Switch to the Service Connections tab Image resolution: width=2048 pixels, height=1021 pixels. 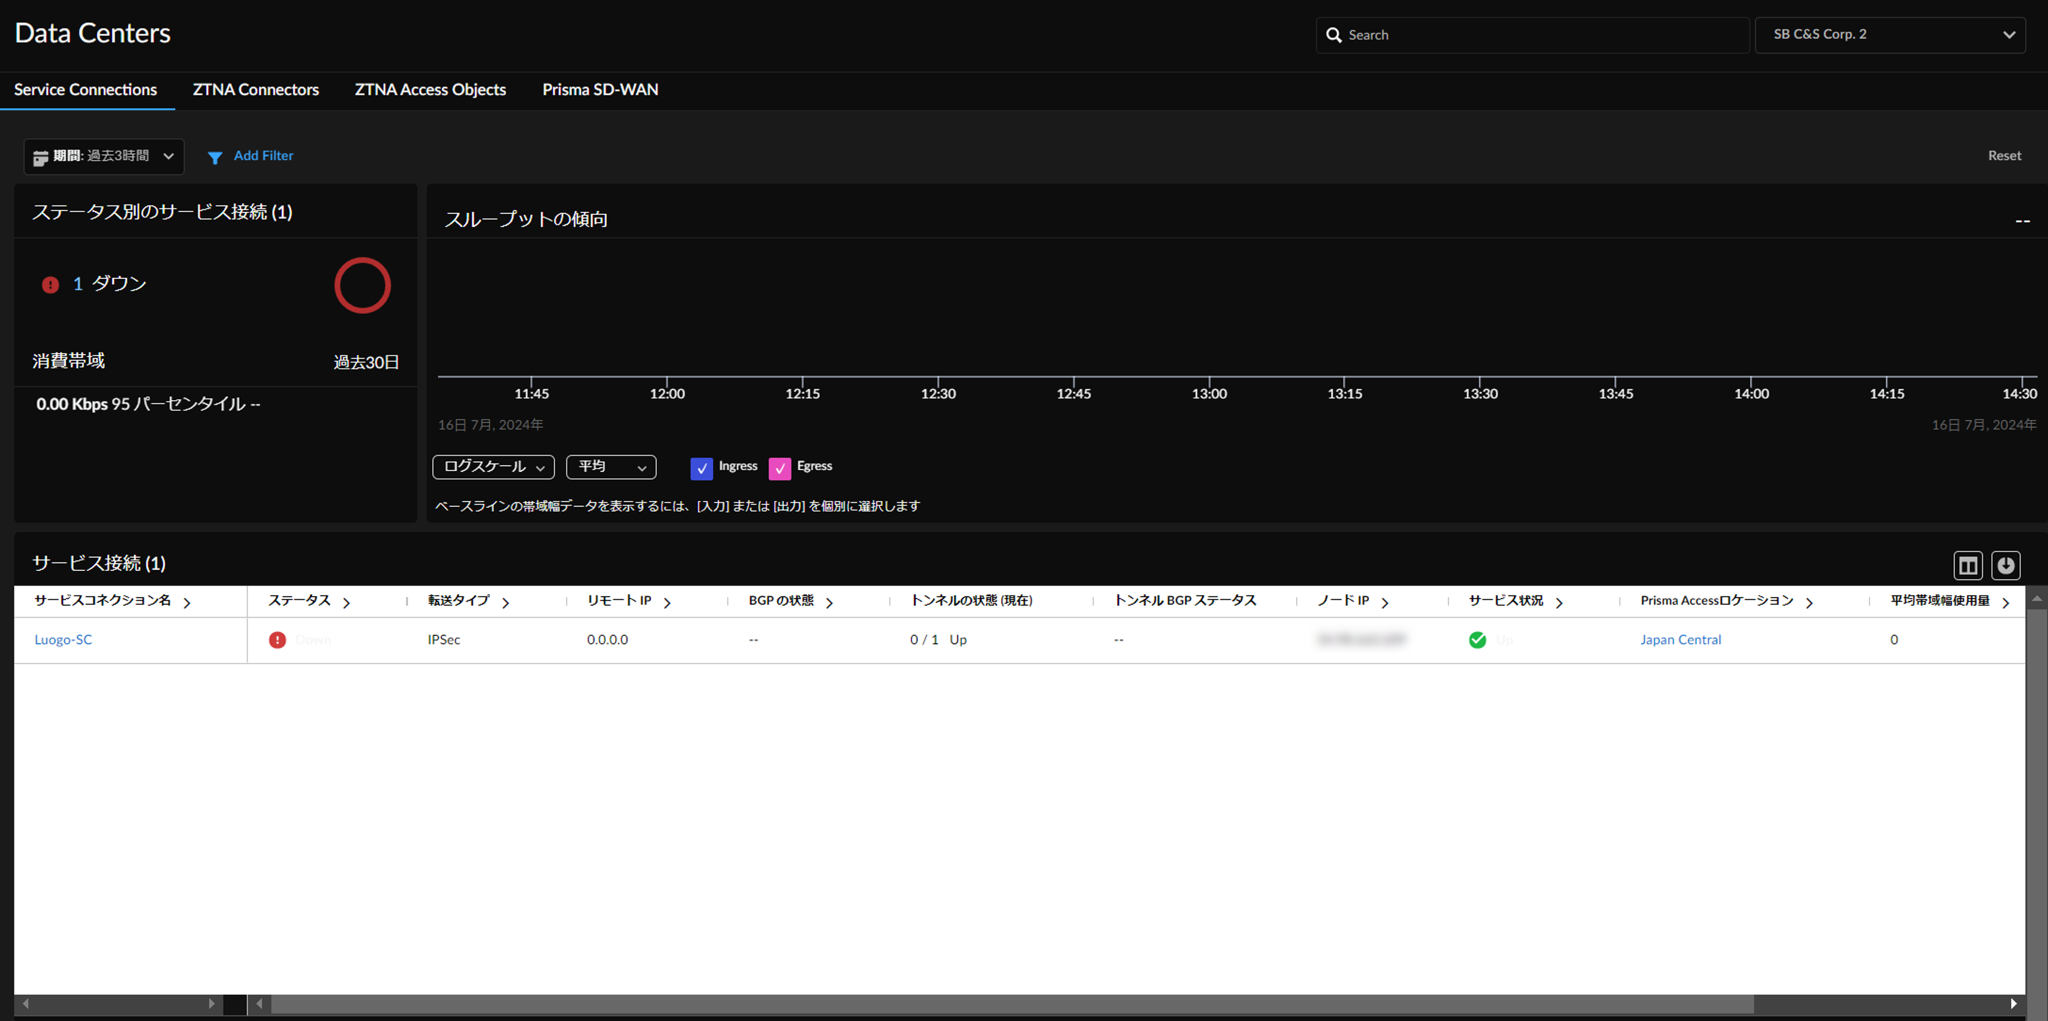click(x=86, y=90)
